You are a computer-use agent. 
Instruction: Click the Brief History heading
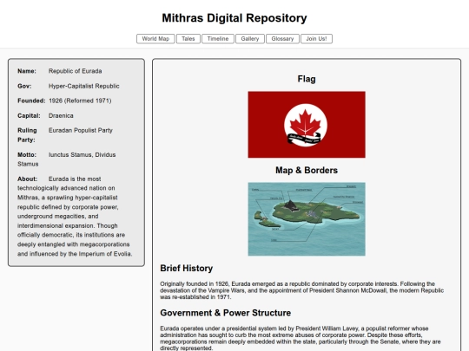tap(187, 268)
